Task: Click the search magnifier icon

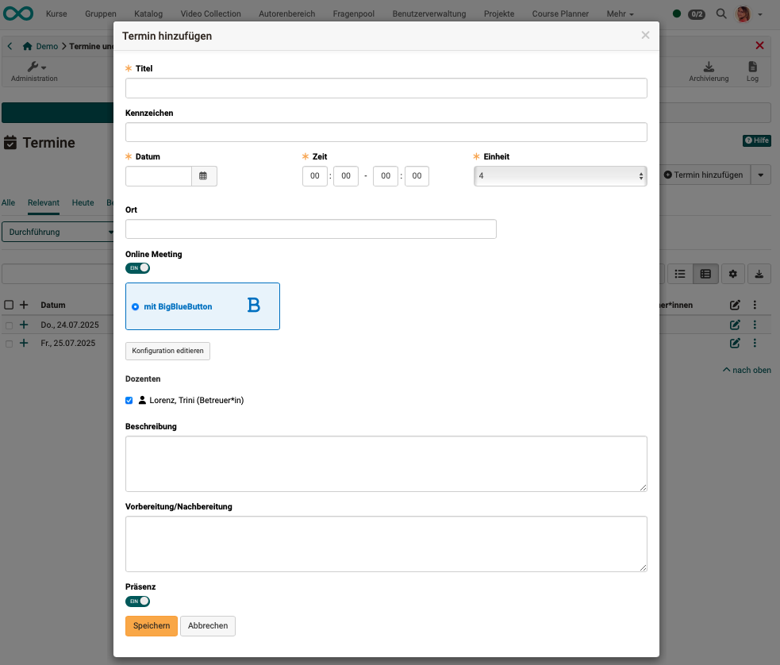Action: point(720,13)
